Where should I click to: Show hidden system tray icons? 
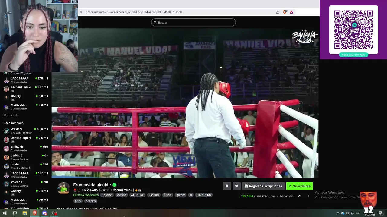338,213
